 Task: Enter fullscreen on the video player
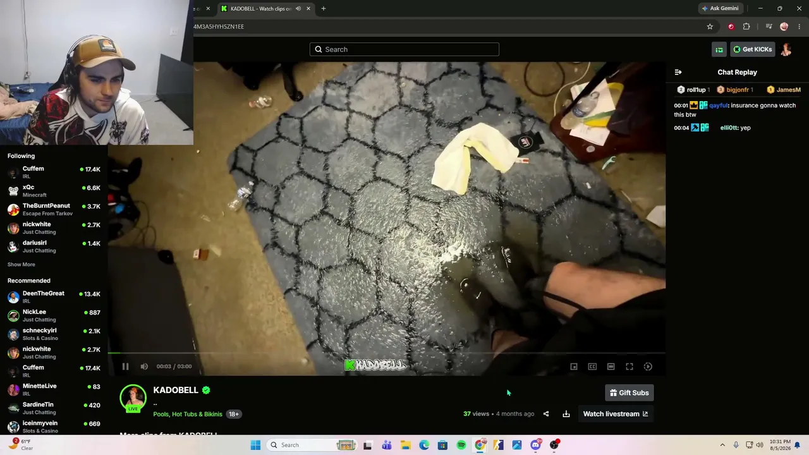point(630,367)
